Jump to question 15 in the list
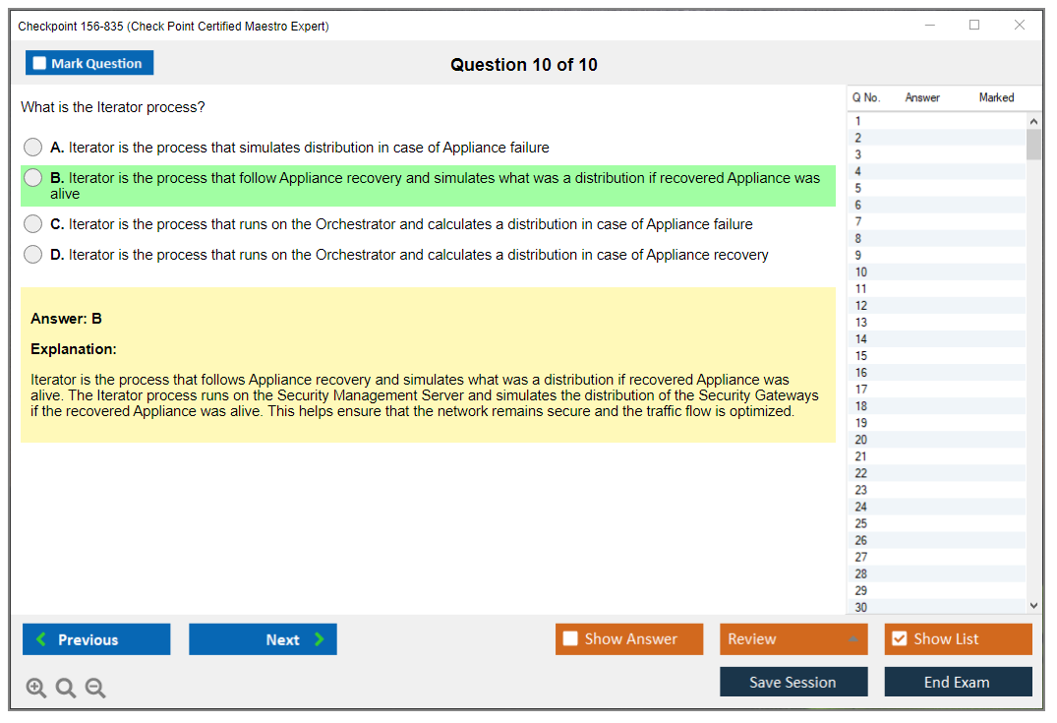 coord(861,356)
